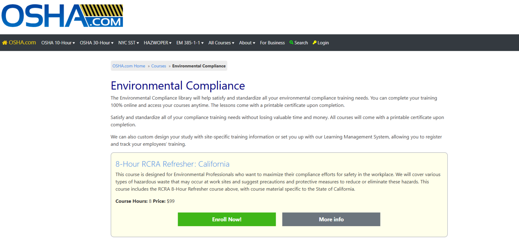
Task: Expand the HAZWOPER dropdown
Action: click(x=157, y=43)
